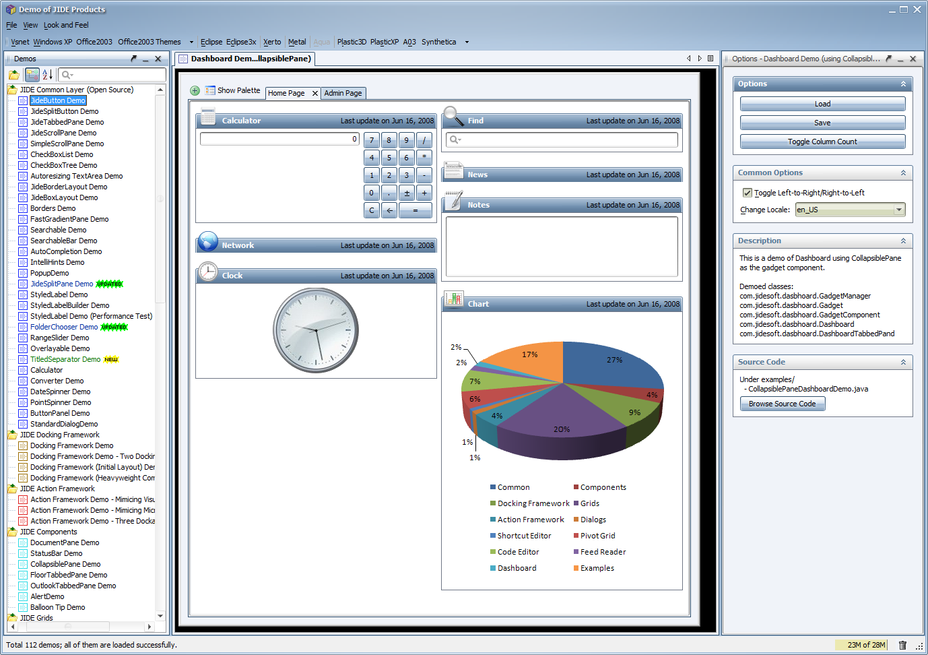This screenshot has width=928, height=655.
Task: Click the Find gadget search field
Action: pos(562,139)
